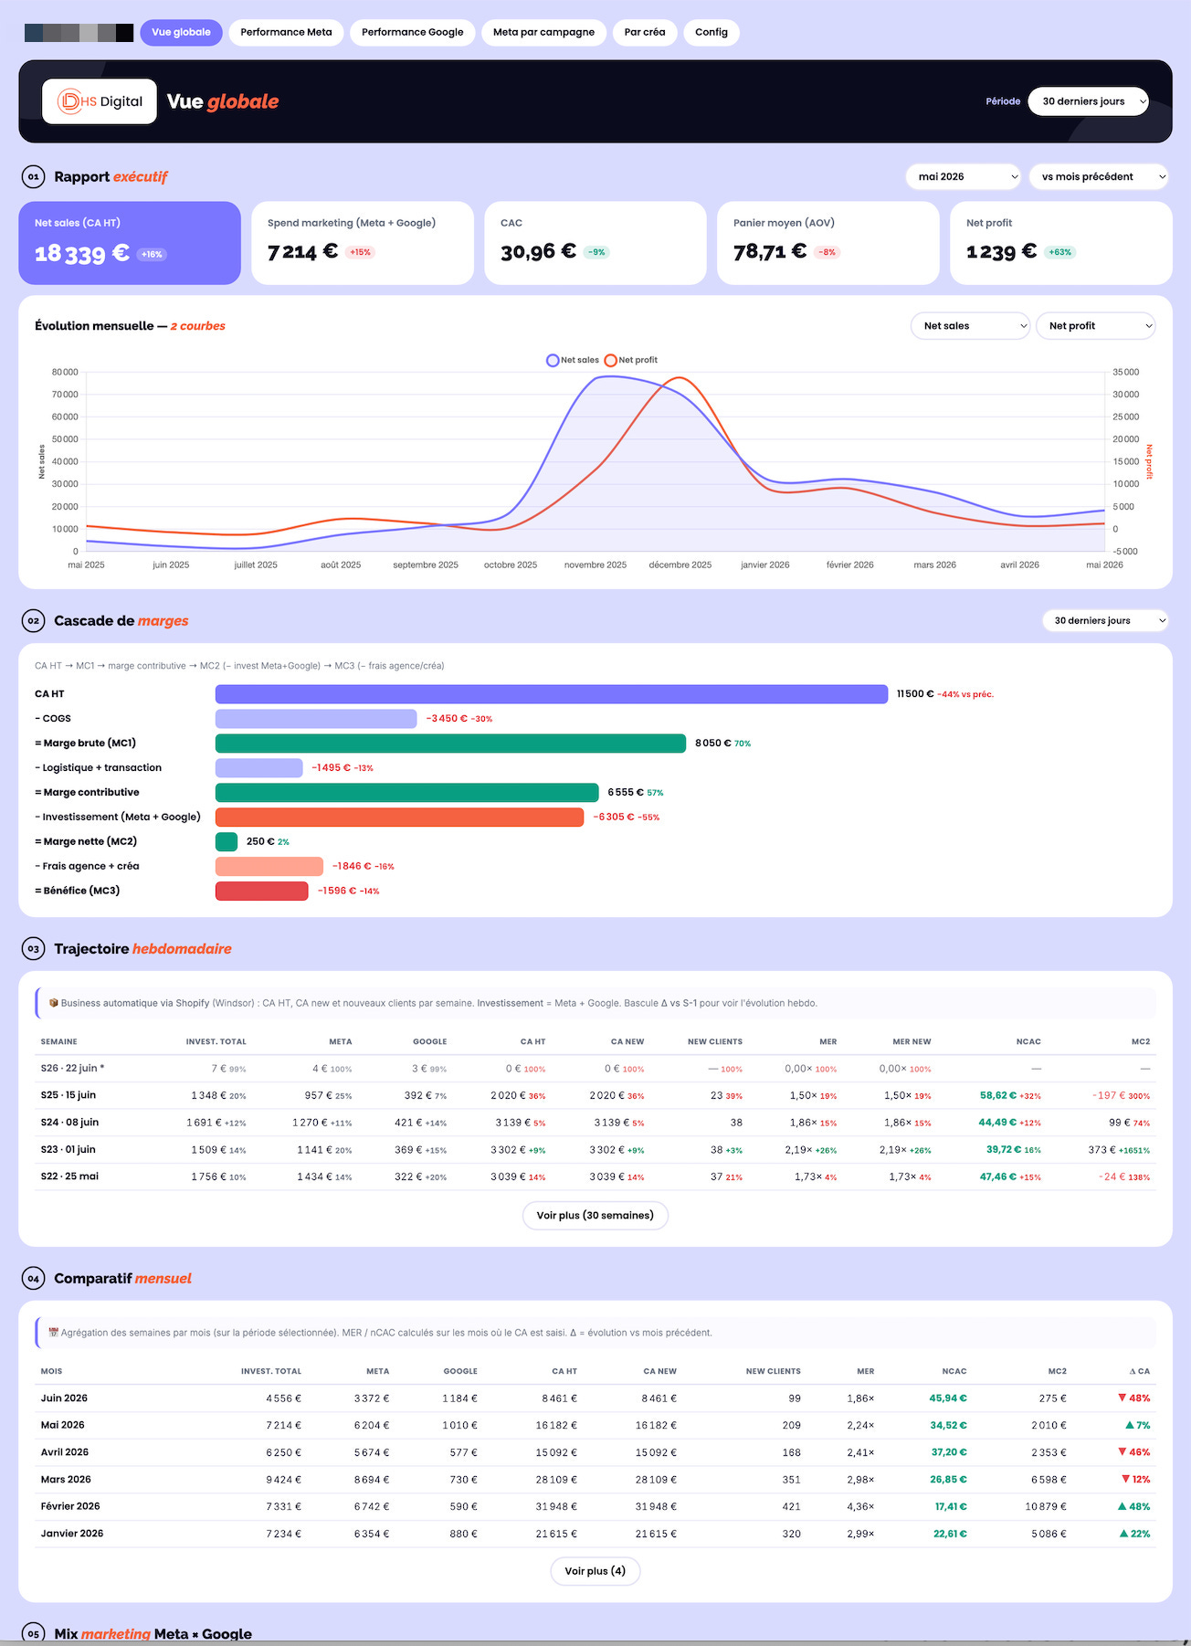Click the Δ CA column header
Screen dimensions: 1191x1646
point(1139,1371)
